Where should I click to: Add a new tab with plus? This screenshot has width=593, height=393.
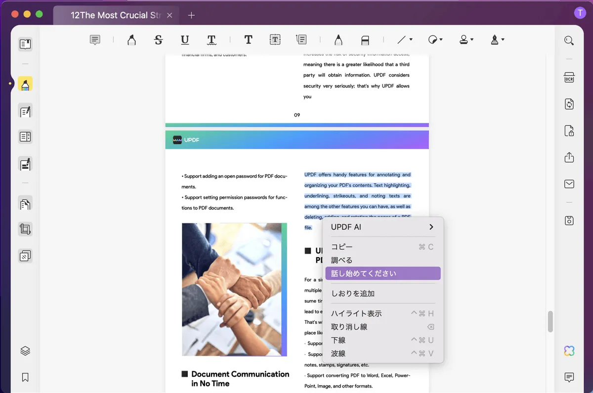[x=191, y=15]
